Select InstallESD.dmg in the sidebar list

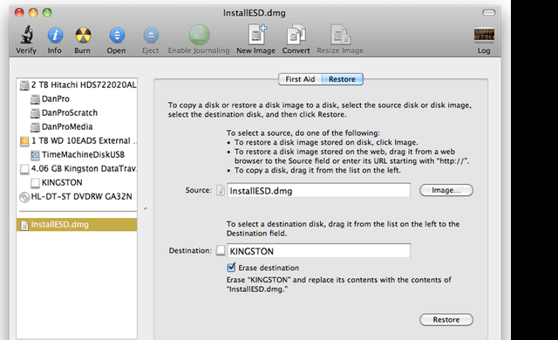pyautogui.click(x=77, y=225)
